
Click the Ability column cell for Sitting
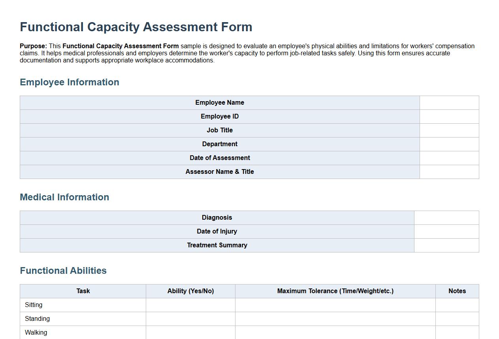pos(190,305)
